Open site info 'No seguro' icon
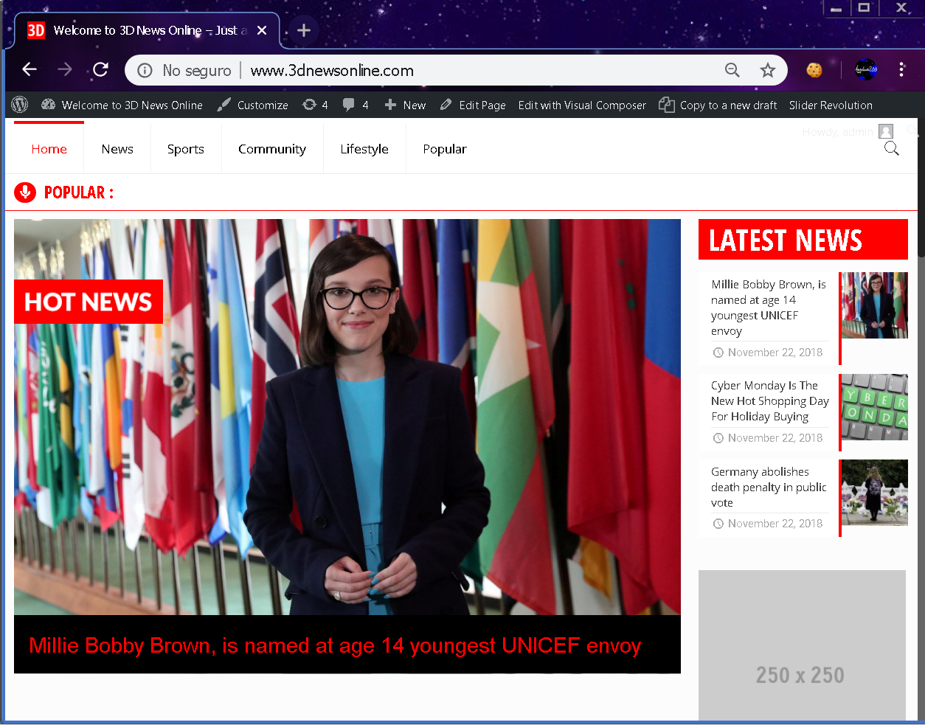Screen dimensions: 925x725 pyautogui.click(x=145, y=71)
